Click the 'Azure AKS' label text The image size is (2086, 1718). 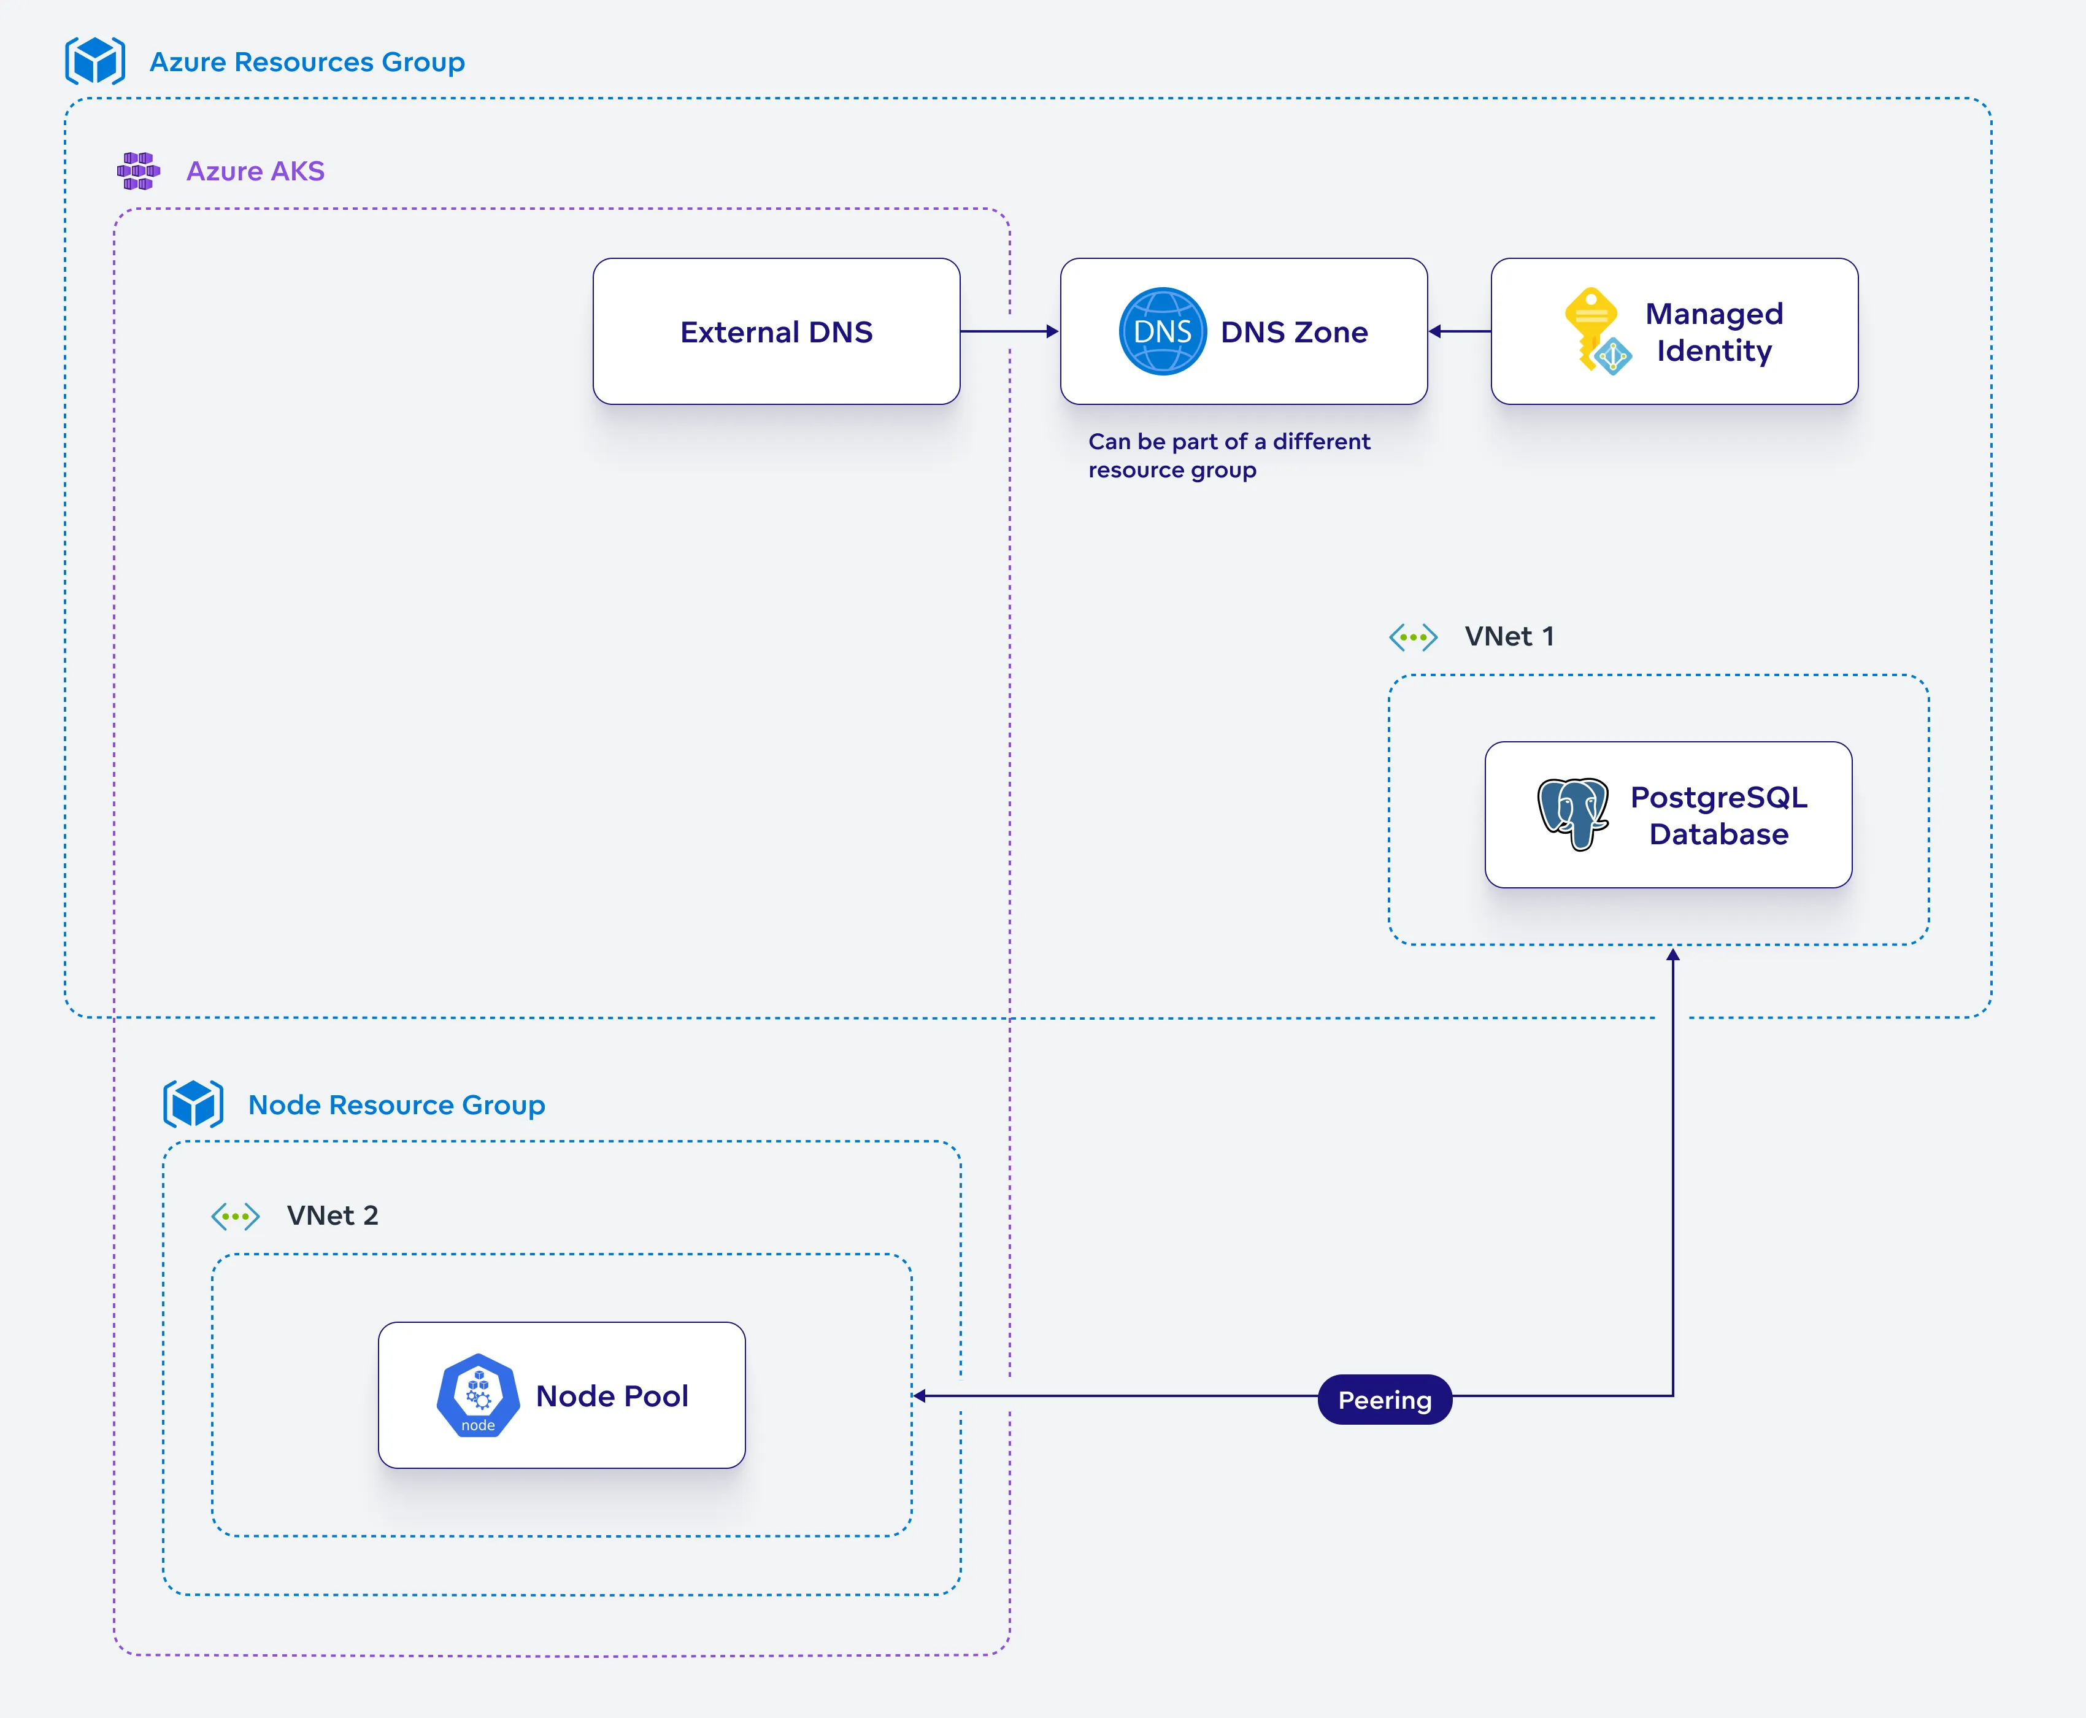pos(255,171)
